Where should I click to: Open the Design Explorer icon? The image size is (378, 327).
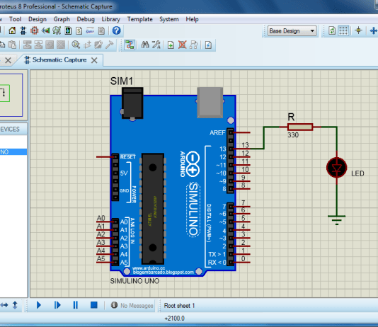coord(68,30)
